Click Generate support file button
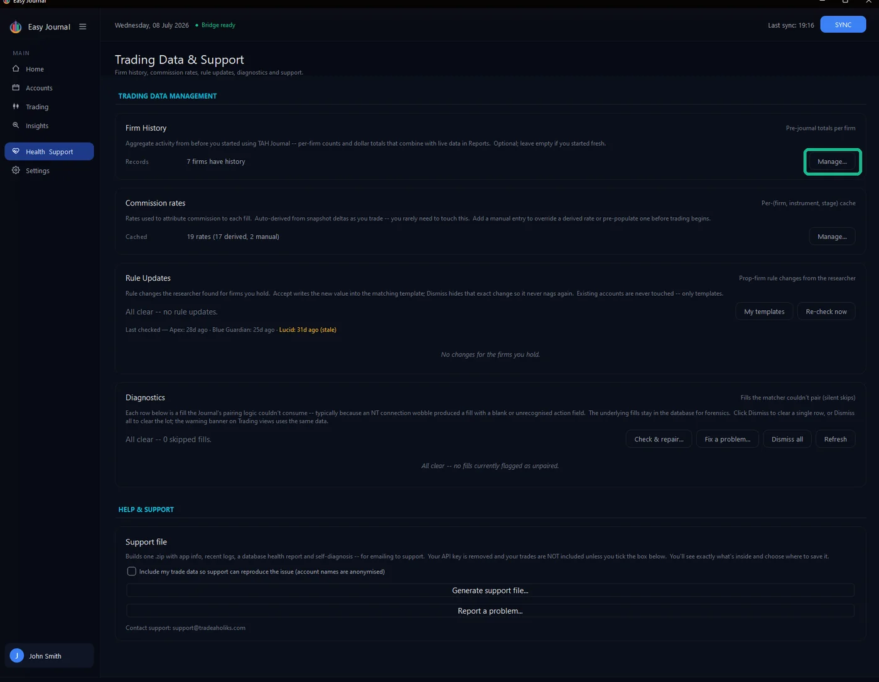The height and width of the screenshot is (682, 879). 490,590
